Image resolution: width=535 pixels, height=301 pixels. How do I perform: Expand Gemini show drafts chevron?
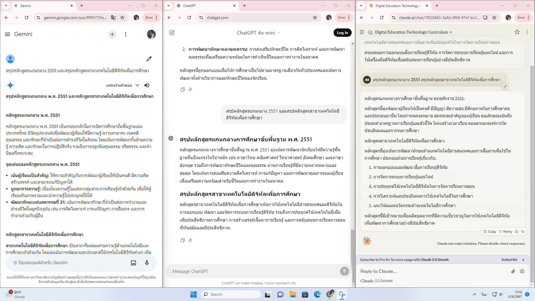tap(137, 85)
